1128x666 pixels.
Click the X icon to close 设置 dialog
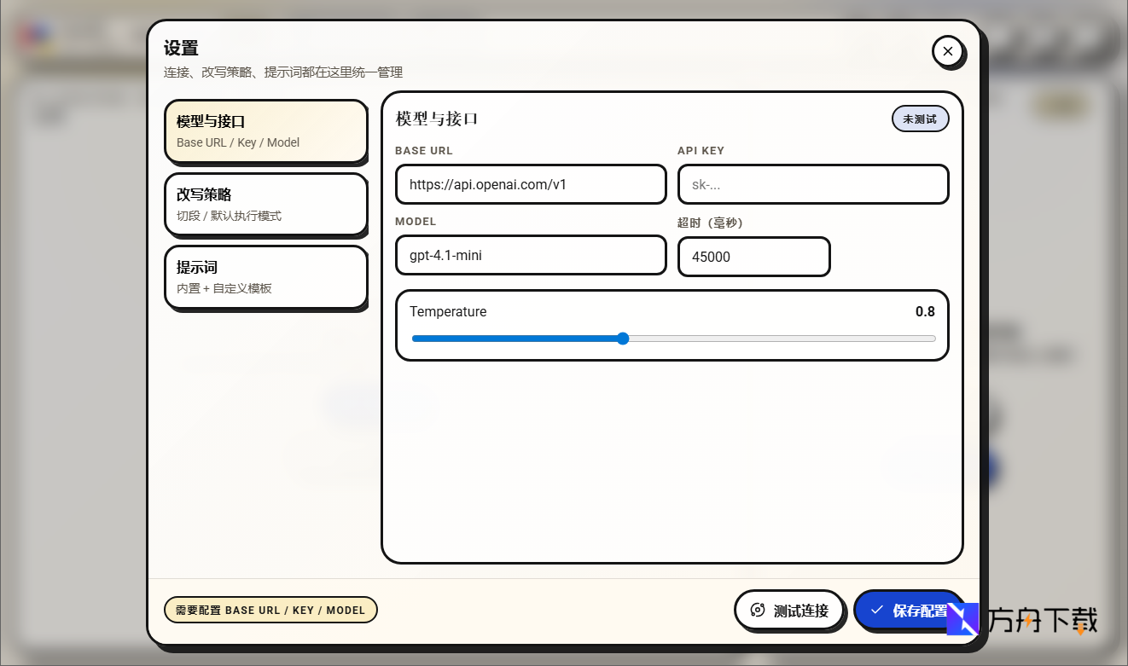coord(948,51)
